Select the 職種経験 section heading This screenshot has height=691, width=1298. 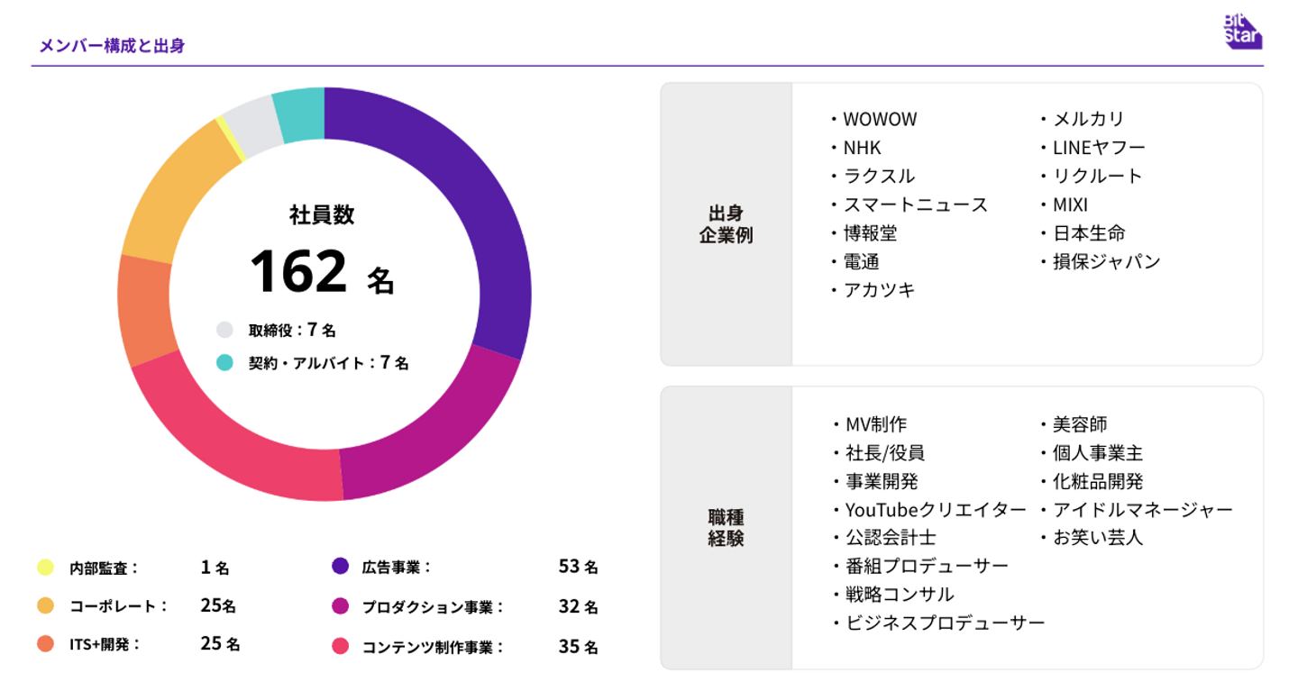726,528
